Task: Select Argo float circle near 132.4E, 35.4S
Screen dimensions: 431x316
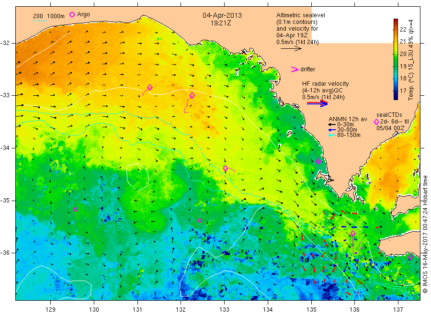Action: (x=200, y=220)
